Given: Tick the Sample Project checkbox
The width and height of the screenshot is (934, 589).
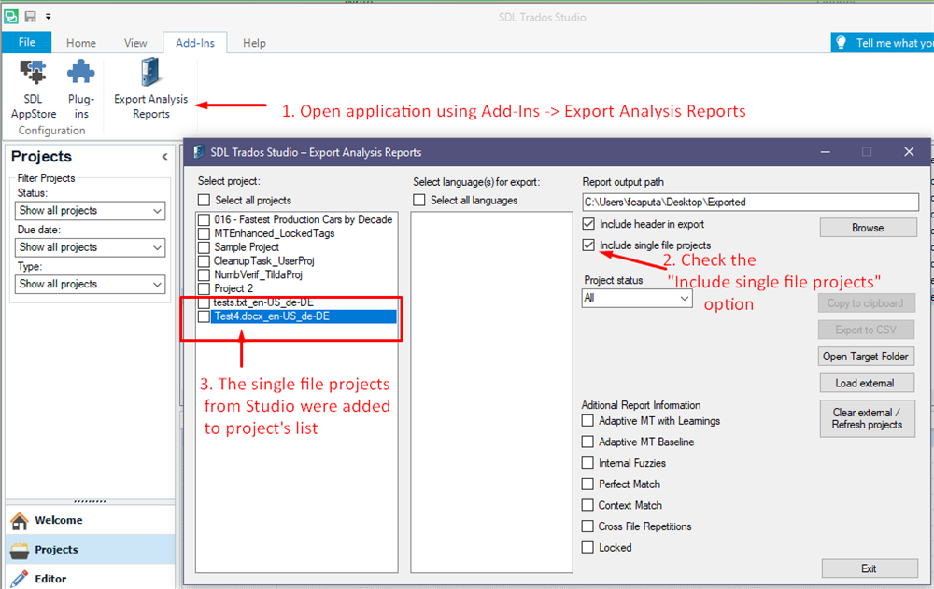Looking at the screenshot, I should click(204, 247).
